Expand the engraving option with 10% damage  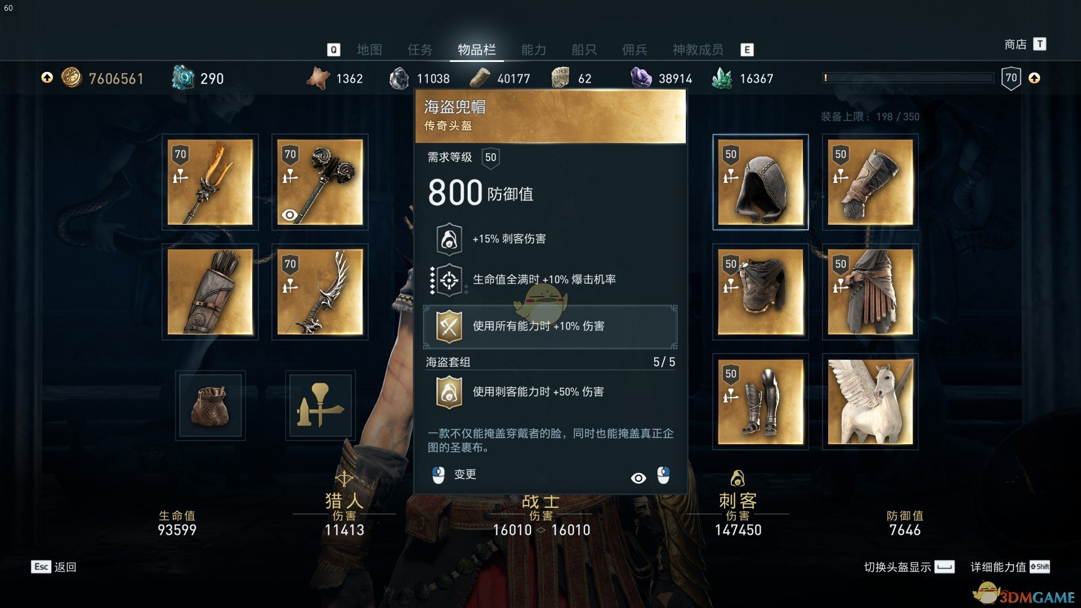coord(550,327)
